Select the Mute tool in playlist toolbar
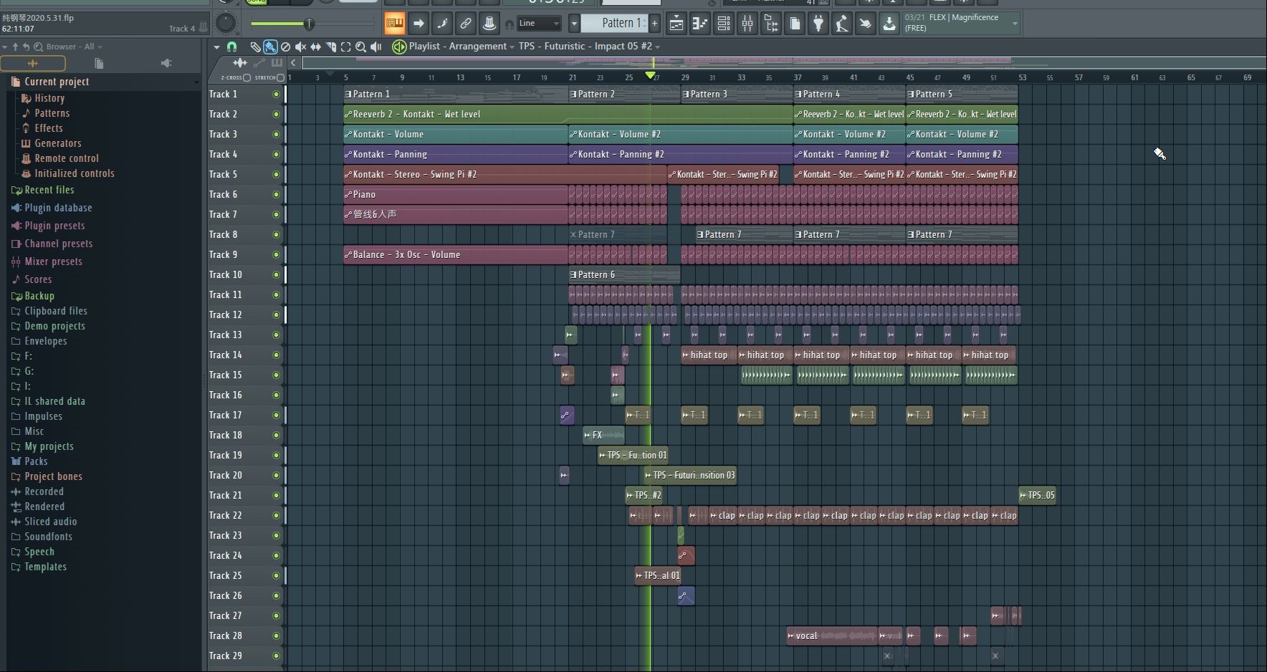Image resolution: width=1267 pixels, height=672 pixels. 300,47
